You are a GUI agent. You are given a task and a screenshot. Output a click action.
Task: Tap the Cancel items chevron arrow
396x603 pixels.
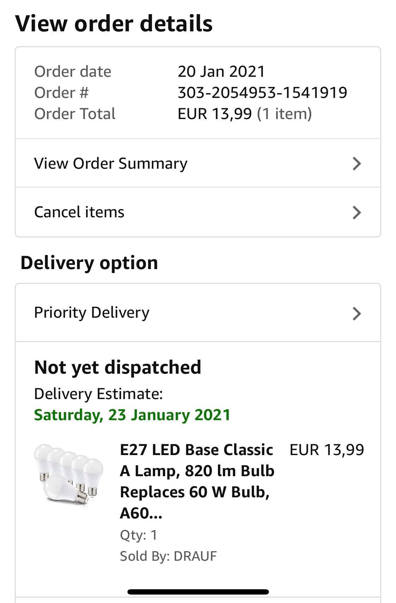(357, 212)
